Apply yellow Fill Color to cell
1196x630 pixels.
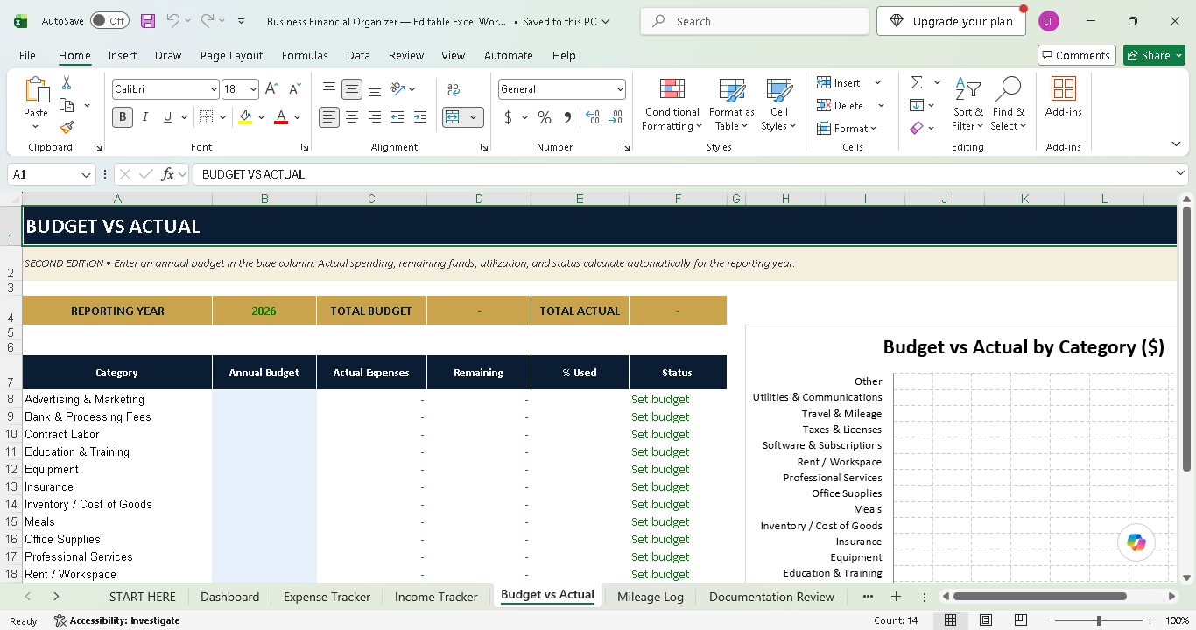245,117
